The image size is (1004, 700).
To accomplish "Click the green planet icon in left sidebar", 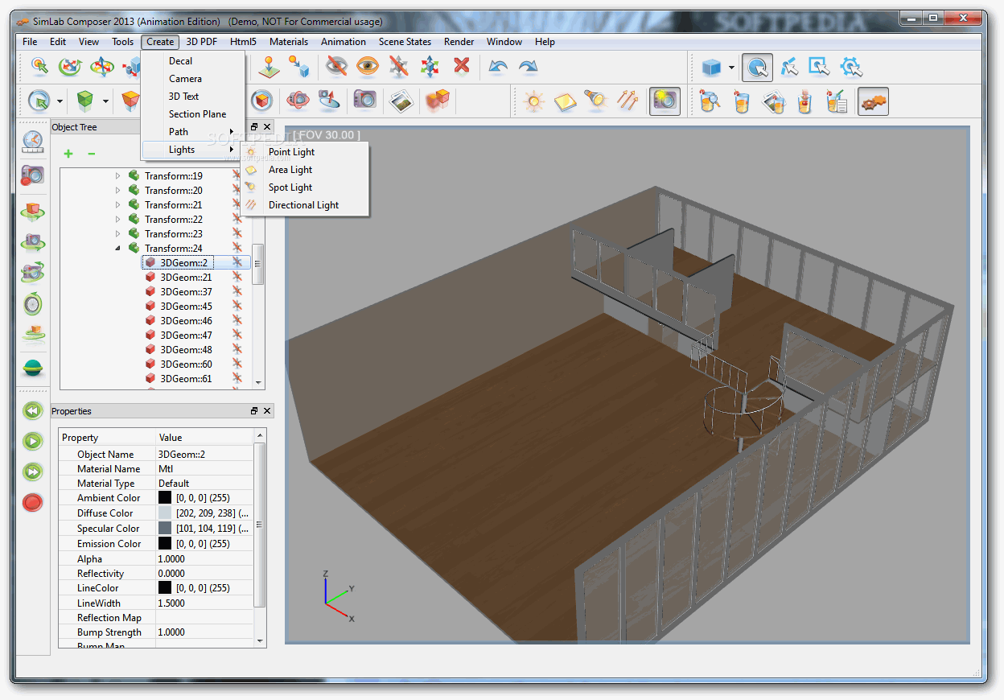I will pyautogui.click(x=32, y=369).
